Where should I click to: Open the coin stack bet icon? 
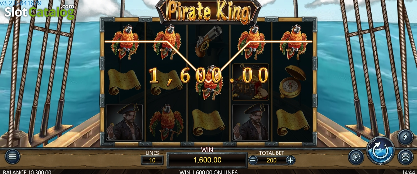[x=405, y=157]
